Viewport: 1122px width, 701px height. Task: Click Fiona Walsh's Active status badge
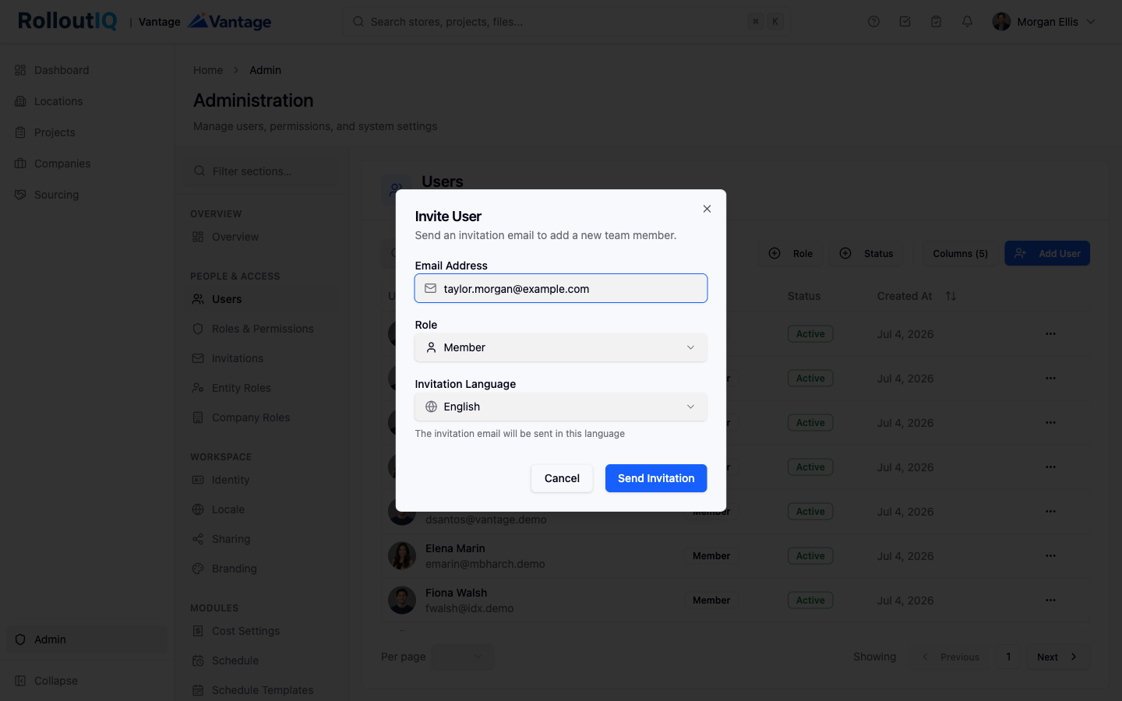(810, 601)
